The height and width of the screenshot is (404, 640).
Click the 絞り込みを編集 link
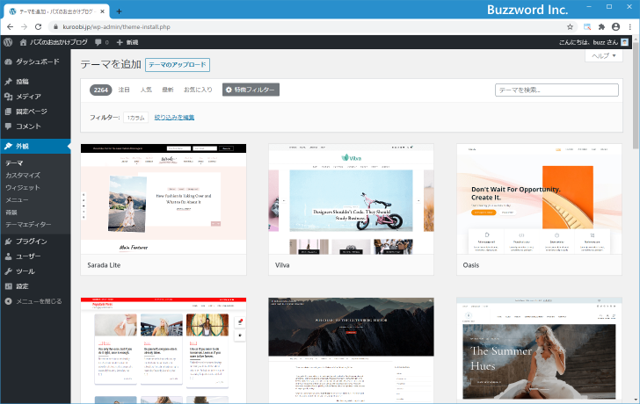click(x=174, y=117)
